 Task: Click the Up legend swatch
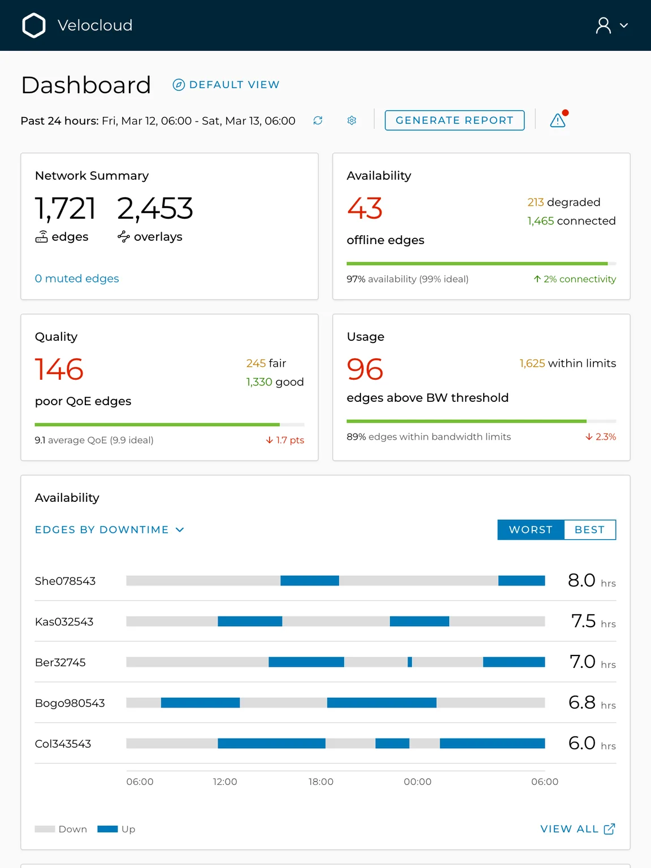pos(107,829)
